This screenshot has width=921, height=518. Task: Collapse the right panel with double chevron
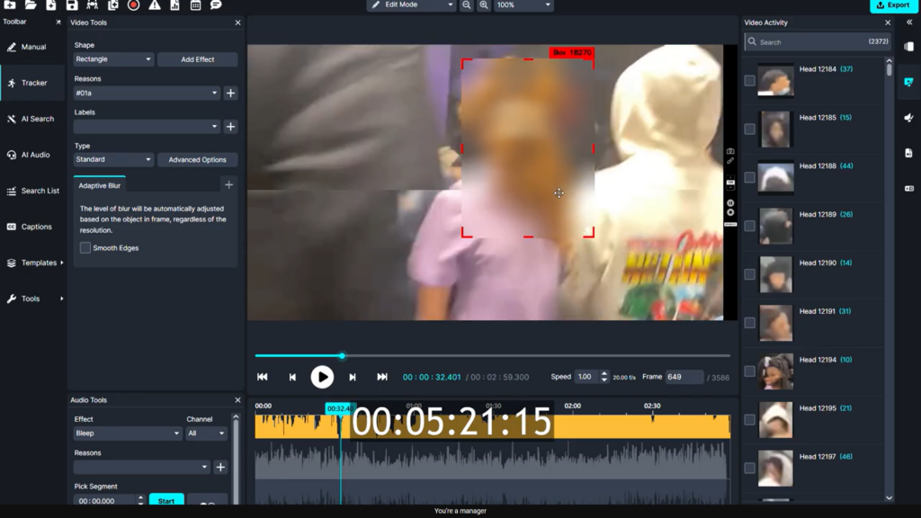pos(909,22)
